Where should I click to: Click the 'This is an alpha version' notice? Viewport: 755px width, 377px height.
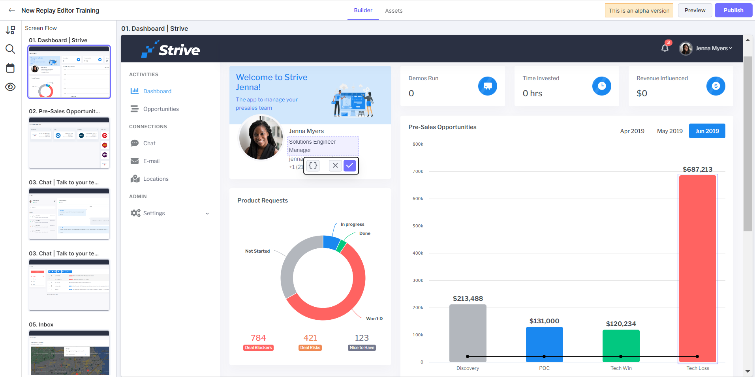[639, 11]
